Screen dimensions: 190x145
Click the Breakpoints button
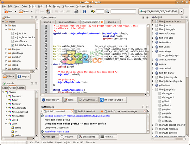click(88, 137)
